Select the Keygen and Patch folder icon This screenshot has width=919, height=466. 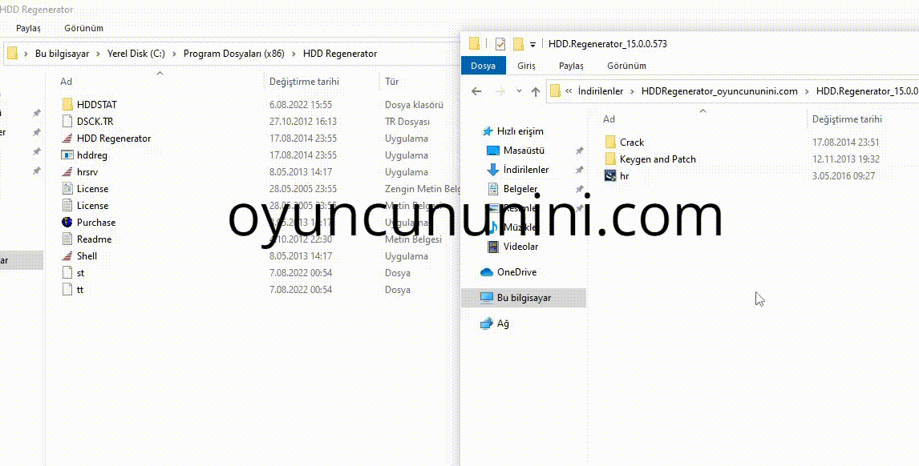(610, 159)
